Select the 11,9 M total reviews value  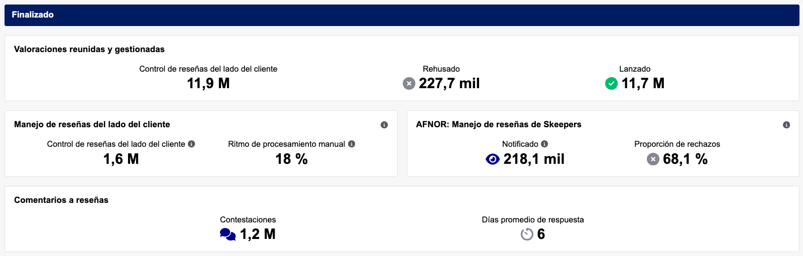tap(208, 84)
